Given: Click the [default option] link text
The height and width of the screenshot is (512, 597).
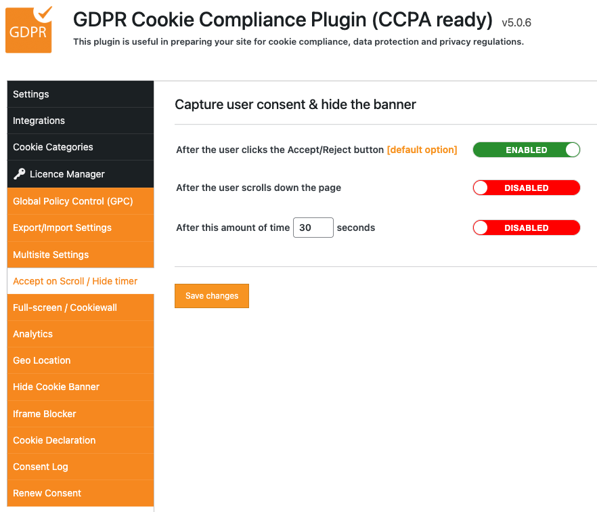Looking at the screenshot, I should click(x=422, y=150).
